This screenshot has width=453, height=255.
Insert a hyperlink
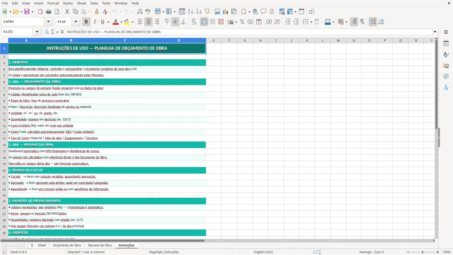click(x=255, y=12)
